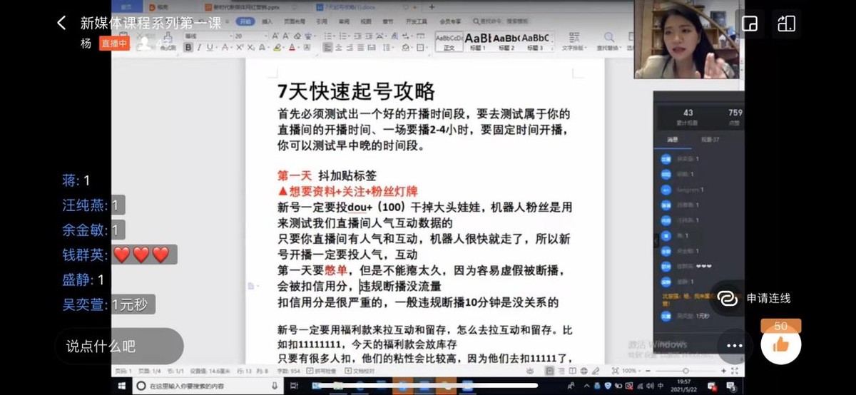Image resolution: width=856 pixels, height=395 pixels.
Task: Apply the 正文 style
Action: click(x=449, y=41)
